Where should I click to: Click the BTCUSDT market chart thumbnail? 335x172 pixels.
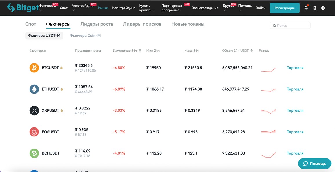pyautogui.click(x=268, y=70)
